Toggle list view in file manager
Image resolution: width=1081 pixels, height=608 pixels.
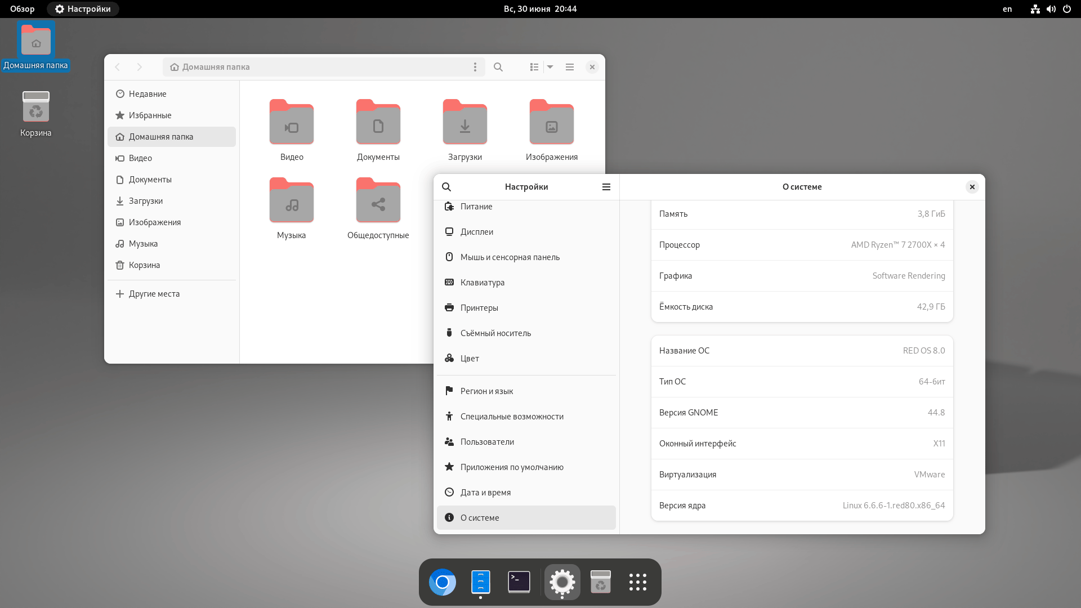click(x=534, y=67)
